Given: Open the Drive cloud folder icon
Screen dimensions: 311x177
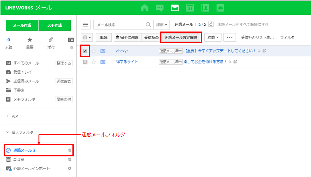Looking at the screenshot, I should point(220,8).
